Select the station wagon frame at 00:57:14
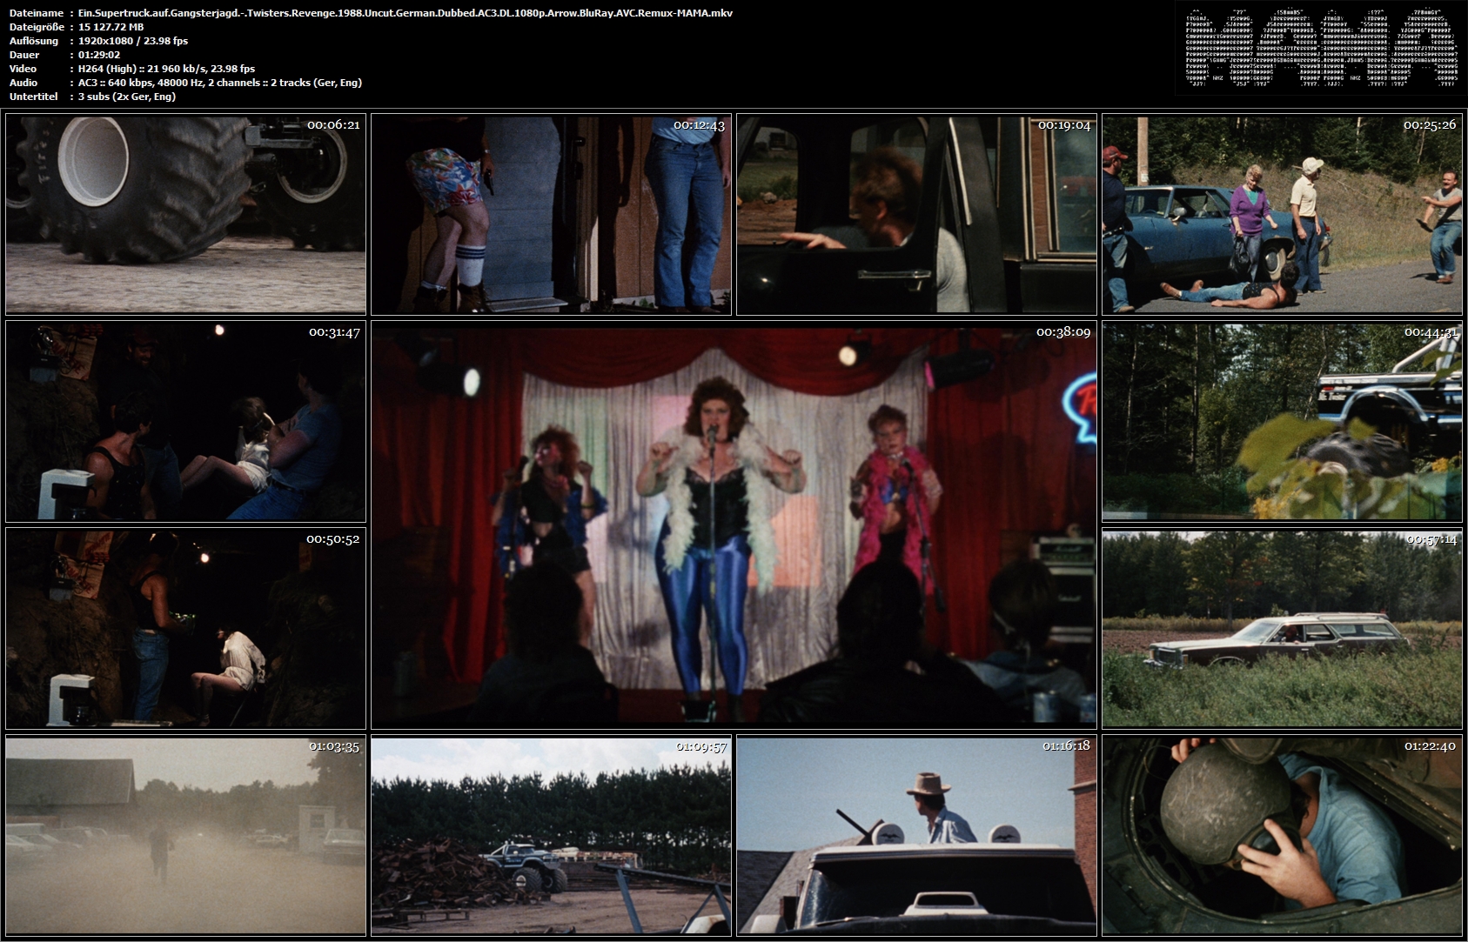The height and width of the screenshot is (942, 1468). click(x=1282, y=628)
